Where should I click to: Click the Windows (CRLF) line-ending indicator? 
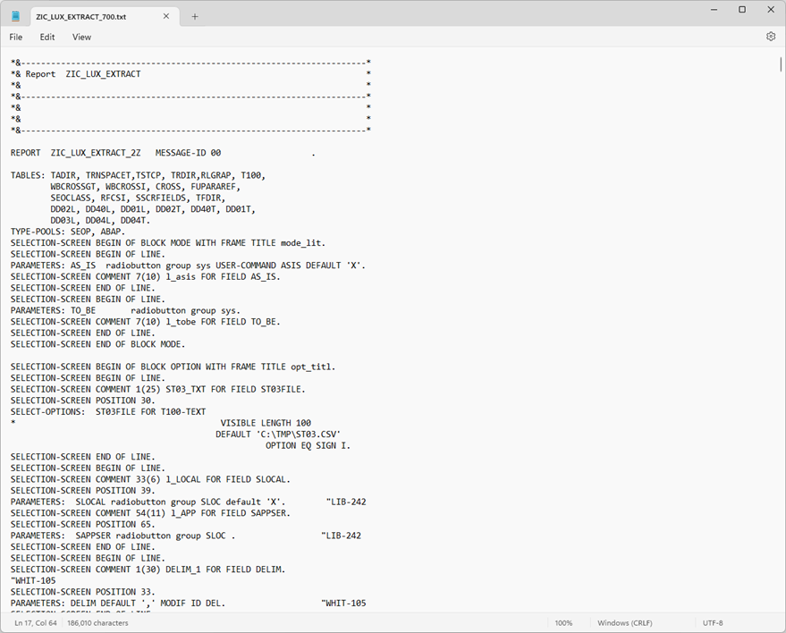625,622
